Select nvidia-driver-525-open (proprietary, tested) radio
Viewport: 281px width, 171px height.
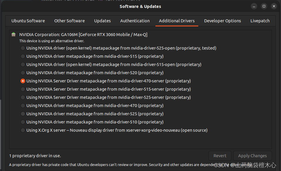23,48
